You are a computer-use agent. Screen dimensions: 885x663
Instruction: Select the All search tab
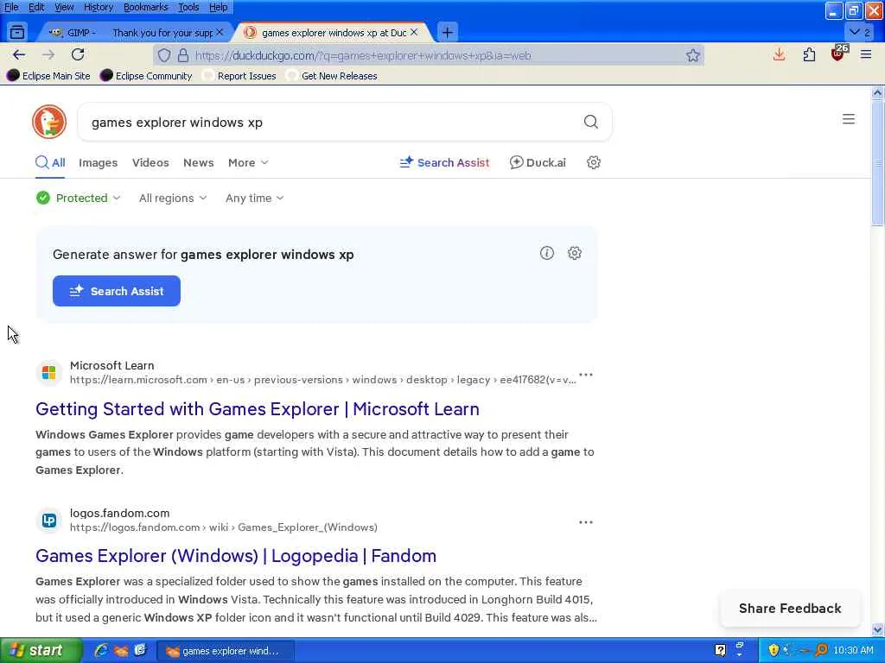[x=50, y=162]
